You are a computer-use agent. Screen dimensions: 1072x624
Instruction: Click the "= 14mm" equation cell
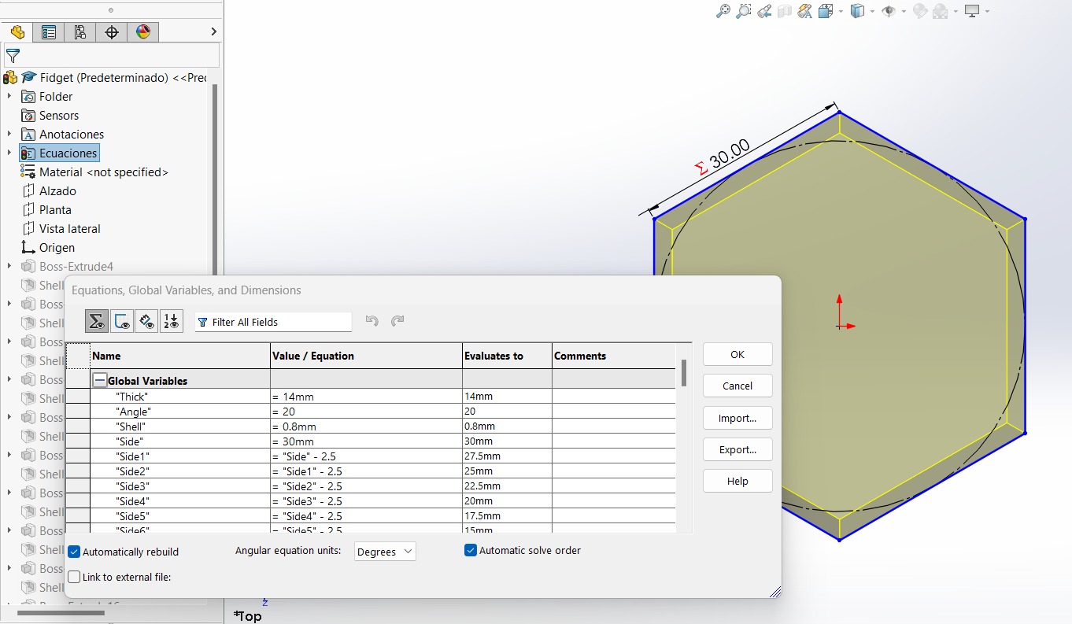366,397
